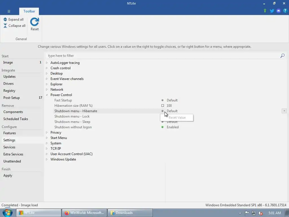Expand the Event Viewer channels group

coord(47,79)
